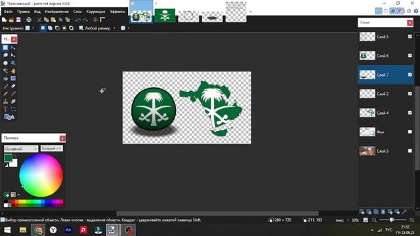Select the green emblem image thumbnail tab
Image resolution: width=420 pixels, height=236 pixels.
[165, 16]
